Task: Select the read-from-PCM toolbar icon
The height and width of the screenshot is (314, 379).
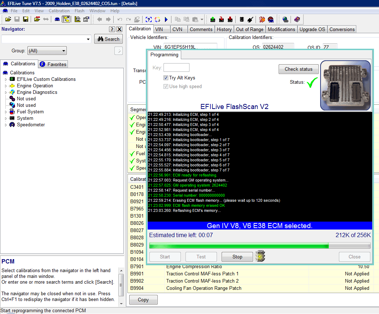Action: pos(212,19)
